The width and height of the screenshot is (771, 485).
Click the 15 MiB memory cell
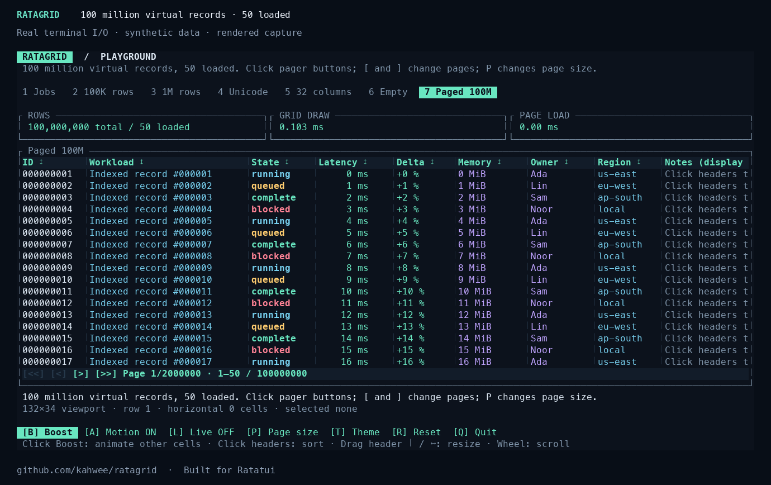pyautogui.click(x=475, y=350)
